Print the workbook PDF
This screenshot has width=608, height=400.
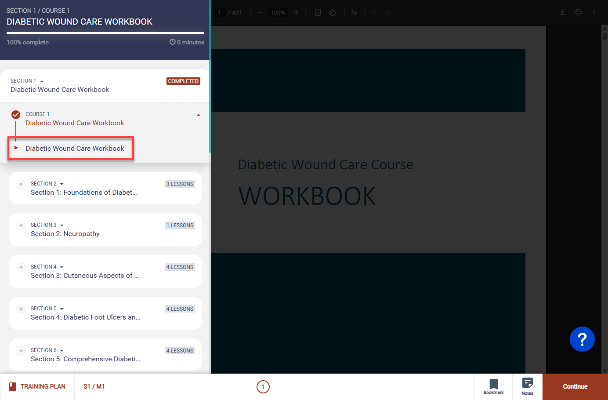click(x=578, y=12)
